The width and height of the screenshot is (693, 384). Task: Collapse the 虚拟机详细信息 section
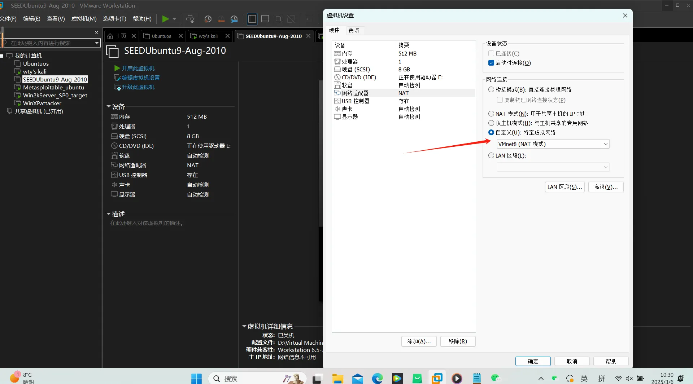(x=244, y=326)
